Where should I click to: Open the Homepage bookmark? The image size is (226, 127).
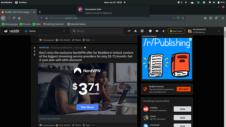coord(10,24)
